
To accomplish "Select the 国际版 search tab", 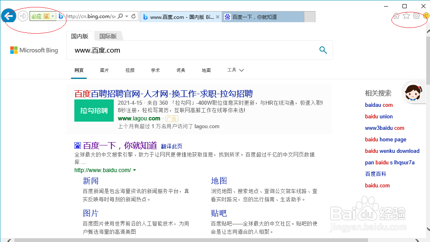I will 108,36.
